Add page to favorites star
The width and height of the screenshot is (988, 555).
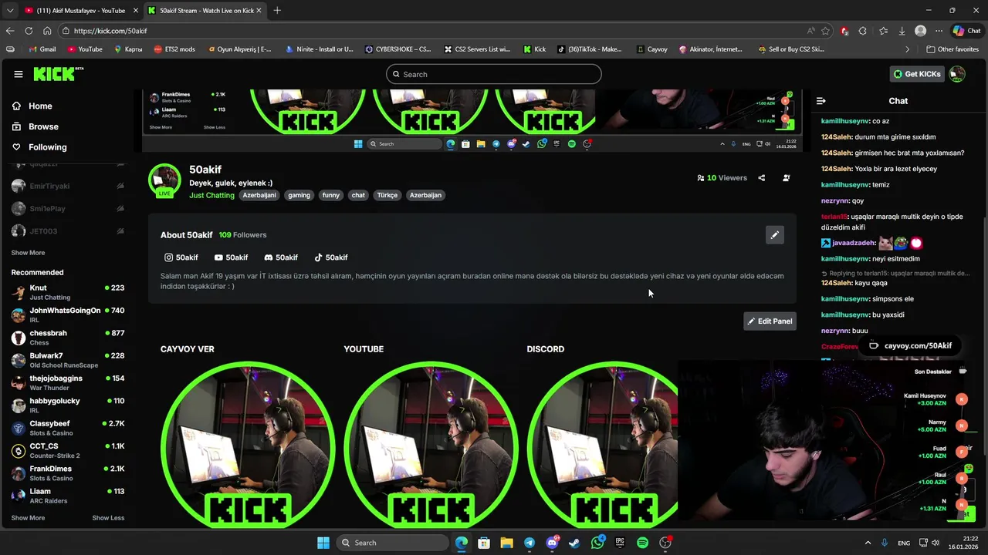pyautogui.click(x=825, y=31)
